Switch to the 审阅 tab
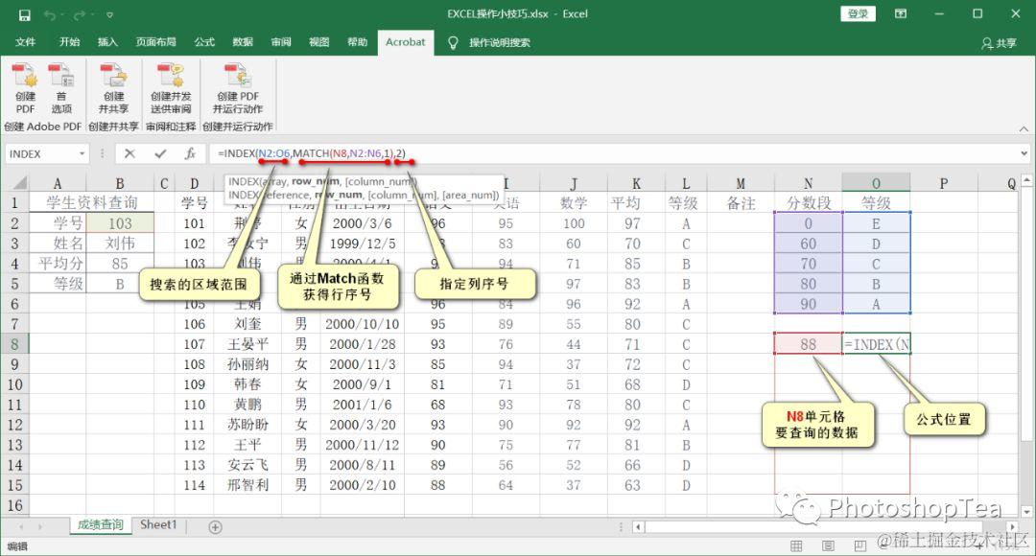This screenshot has width=1036, height=556. [281, 42]
